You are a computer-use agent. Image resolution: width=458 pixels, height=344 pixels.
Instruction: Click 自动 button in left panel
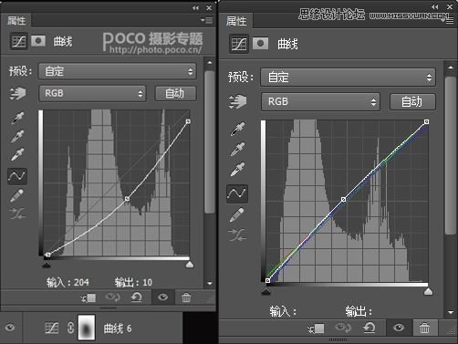175,93
